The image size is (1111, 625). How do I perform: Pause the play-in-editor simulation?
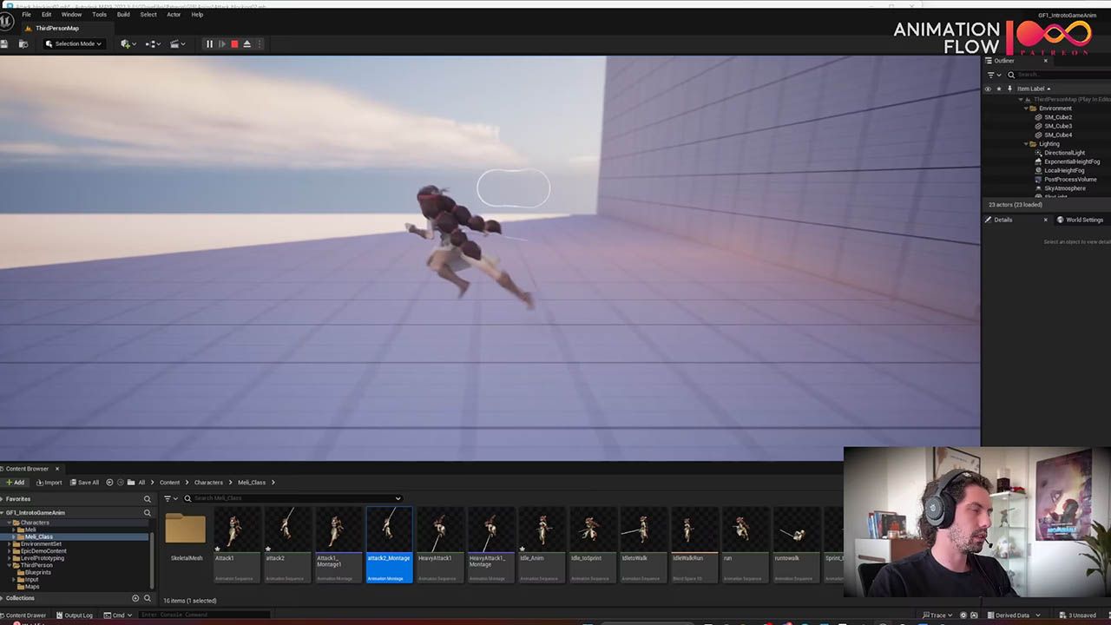coord(209,43)
